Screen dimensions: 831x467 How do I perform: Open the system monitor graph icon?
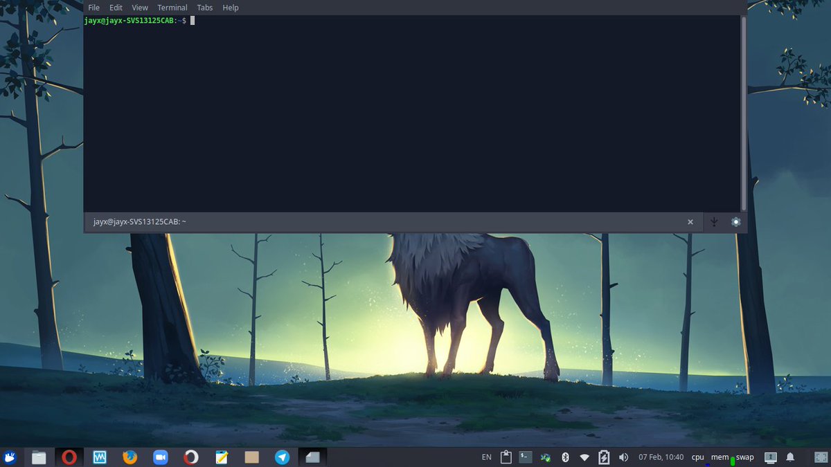tap(100, 457)
